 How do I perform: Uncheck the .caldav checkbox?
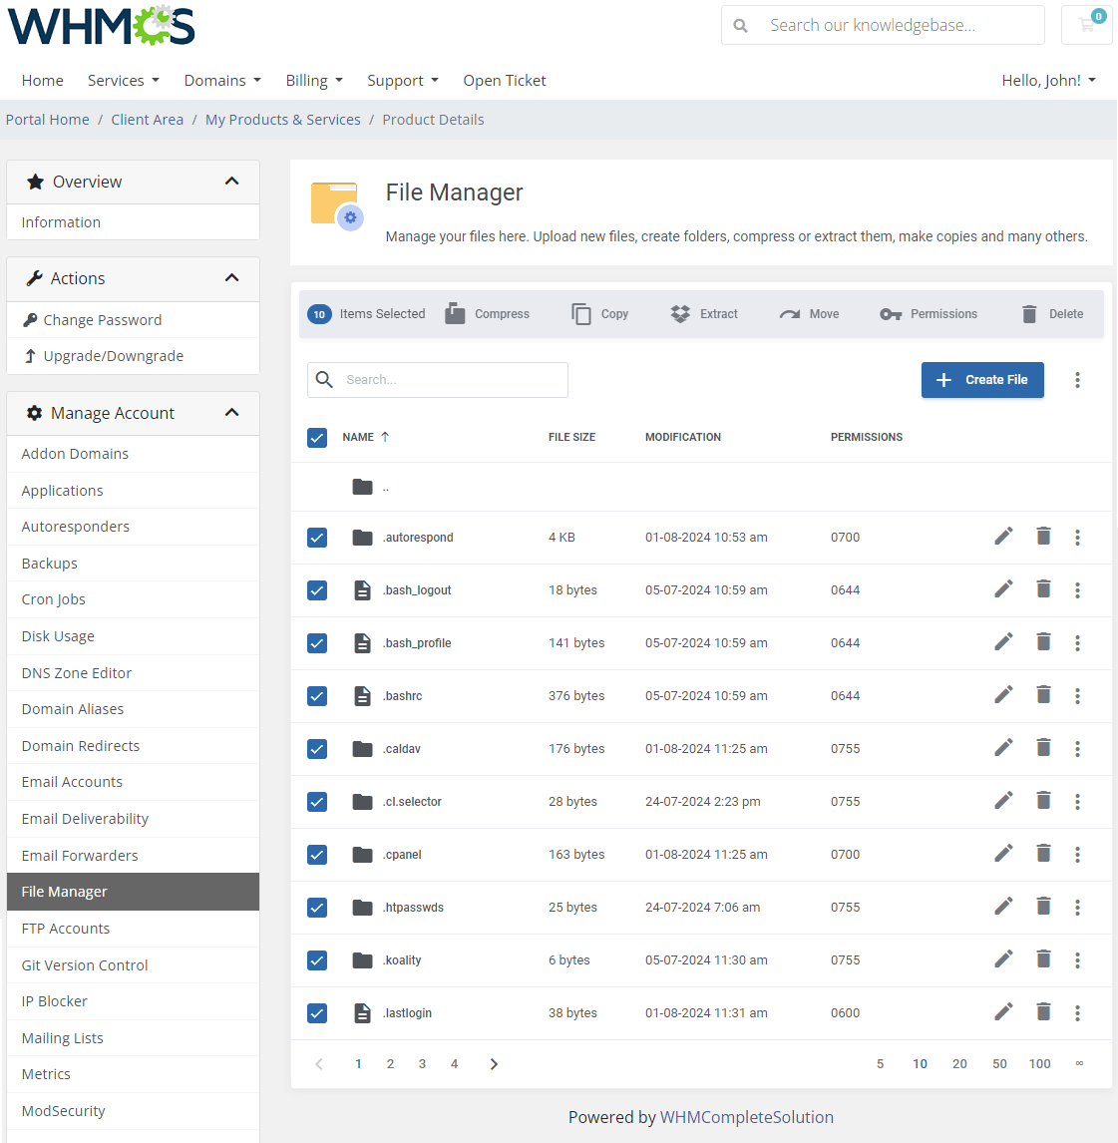point(317,749)
